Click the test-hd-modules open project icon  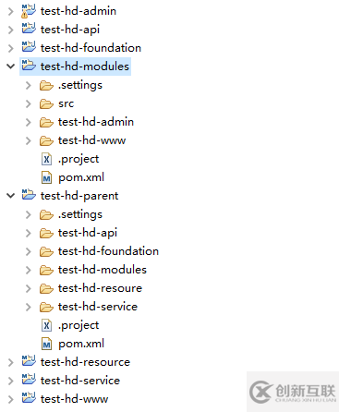click(29, 66)
